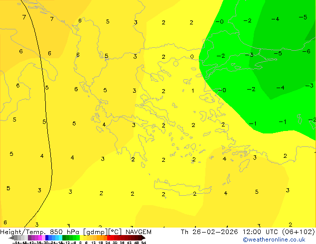Click the single 1 temperature value on the map

193,91
